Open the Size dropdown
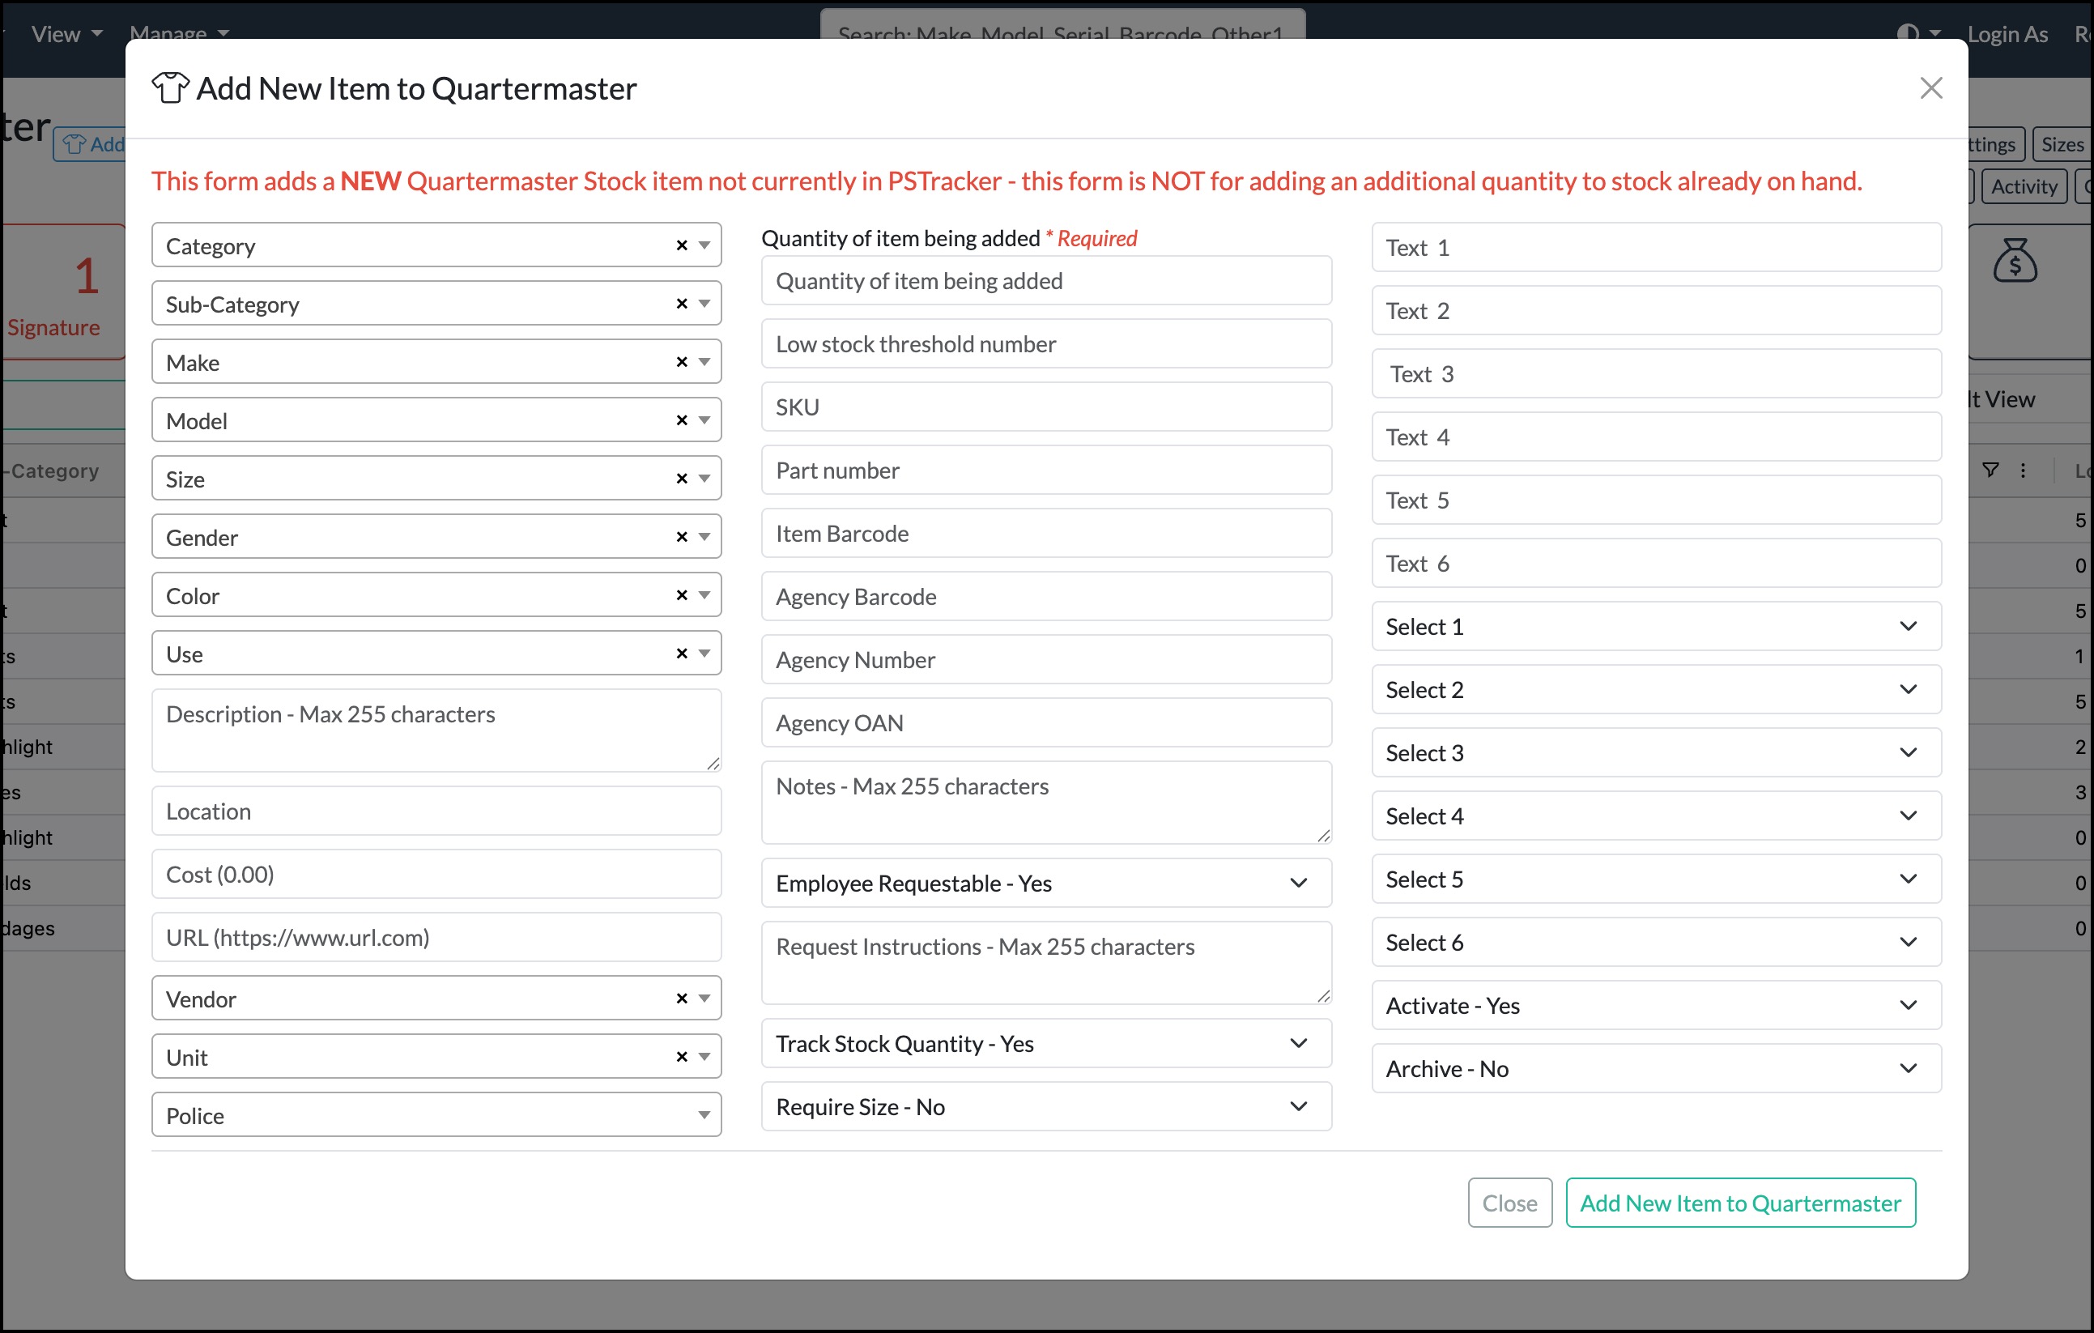 [x=436, y=479]
